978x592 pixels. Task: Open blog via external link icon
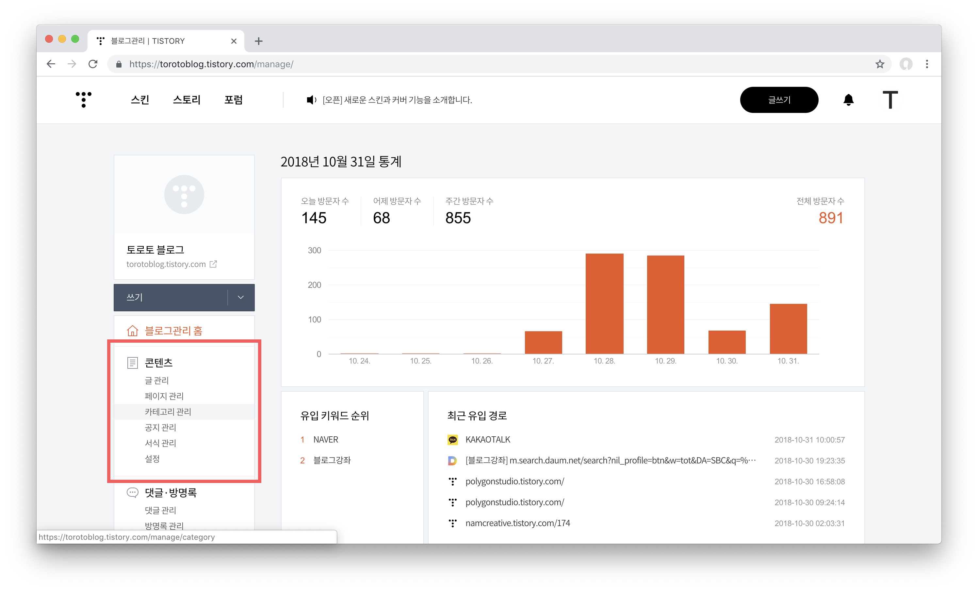[x=213, y=264]
